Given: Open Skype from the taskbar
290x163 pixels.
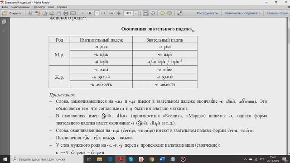Looking at the screenshot, I should tap(131, 159).
